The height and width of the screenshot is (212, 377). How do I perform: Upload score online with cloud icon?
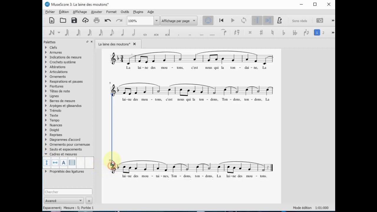pos(85,21)
